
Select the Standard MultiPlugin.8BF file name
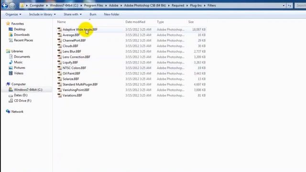(x=80, y=85)
